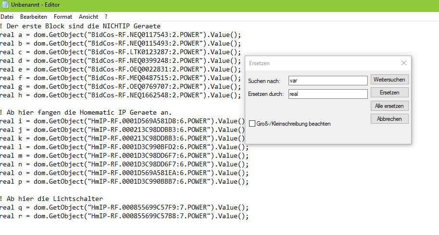Open the Ansicht menu
The width and height of the screenshot is (439, 235).
88,16
